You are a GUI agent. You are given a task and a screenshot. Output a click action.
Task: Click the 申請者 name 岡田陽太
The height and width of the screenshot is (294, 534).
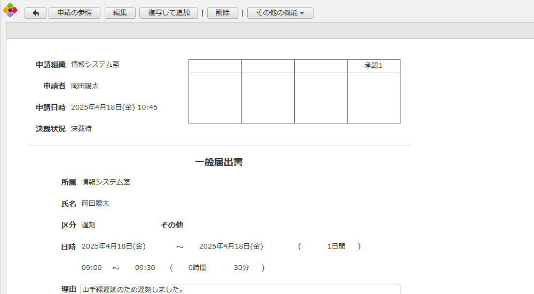[84, 86]
